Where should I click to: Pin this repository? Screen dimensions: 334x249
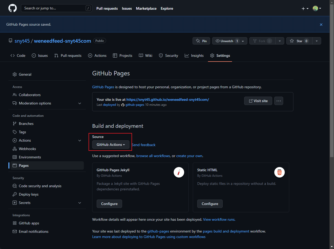pos(201,41)
